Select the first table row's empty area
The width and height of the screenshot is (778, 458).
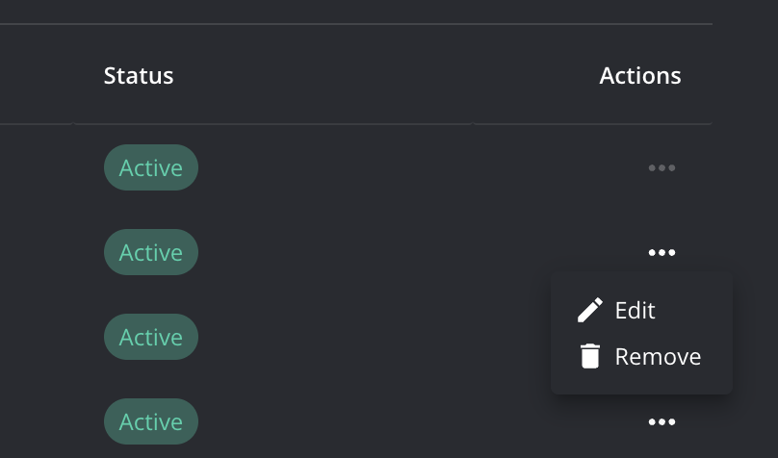(x=385, y=168)
